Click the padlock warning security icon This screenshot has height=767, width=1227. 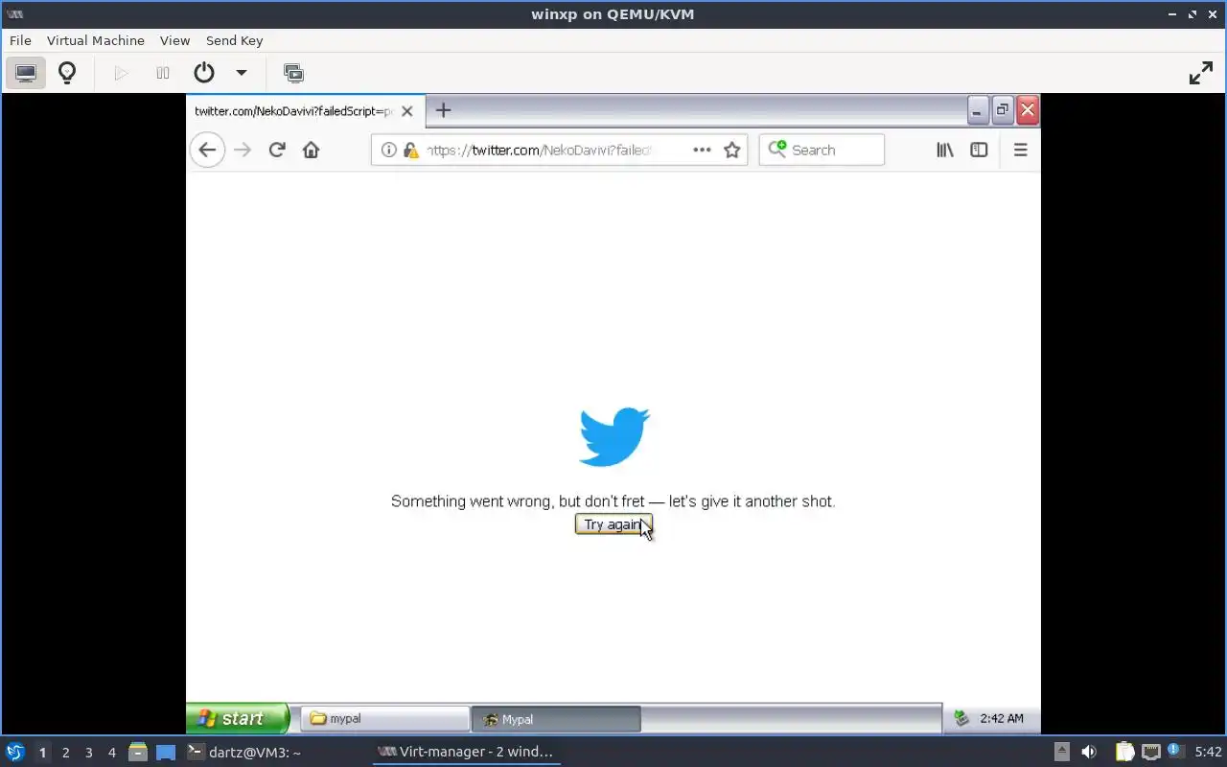pos(411,150)
